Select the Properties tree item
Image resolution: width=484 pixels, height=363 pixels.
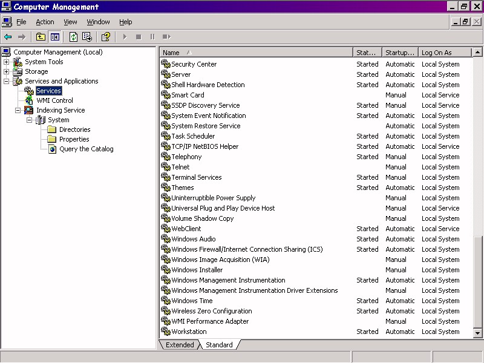[x=74, y=139]
